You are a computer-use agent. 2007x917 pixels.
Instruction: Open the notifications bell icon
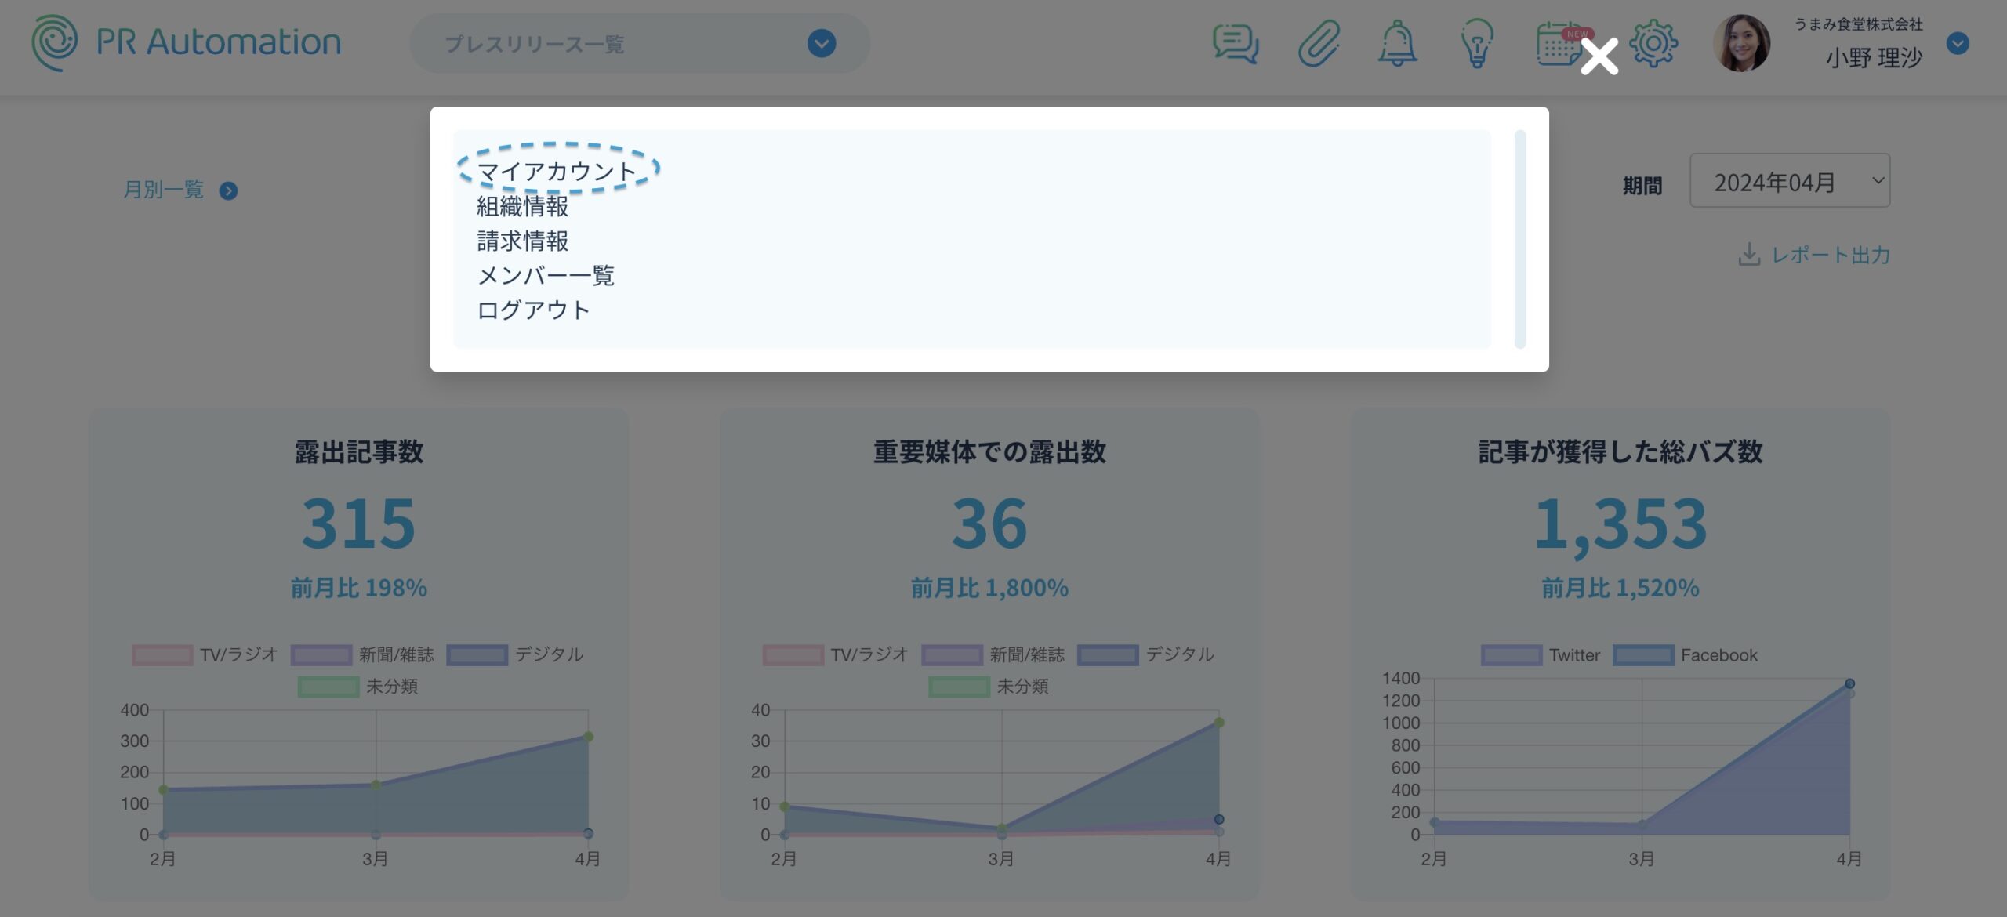coord(1397,44)
